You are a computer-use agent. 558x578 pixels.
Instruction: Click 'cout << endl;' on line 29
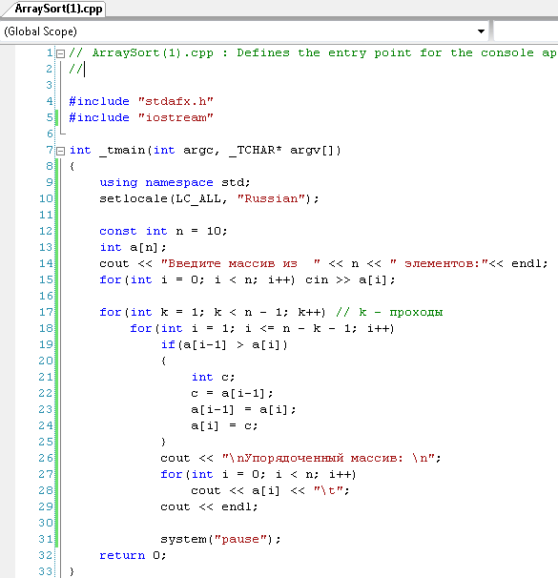coord(209,506)
